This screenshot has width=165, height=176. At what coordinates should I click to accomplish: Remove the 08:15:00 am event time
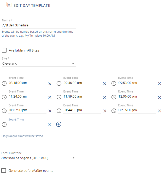[x=50, y=84]
